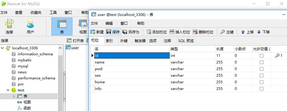Maximize the main Navicat window
This screenshot has width=287, height=111.
coord(268,4)
